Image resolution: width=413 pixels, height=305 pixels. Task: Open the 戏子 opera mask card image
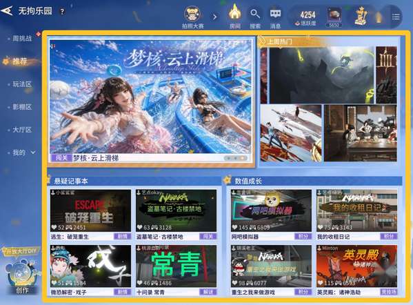90,266
